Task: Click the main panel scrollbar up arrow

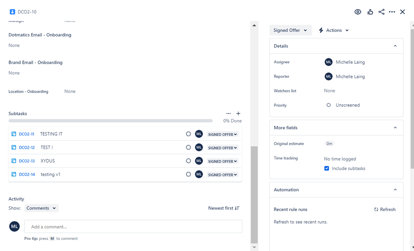Action: pos(254,25)
